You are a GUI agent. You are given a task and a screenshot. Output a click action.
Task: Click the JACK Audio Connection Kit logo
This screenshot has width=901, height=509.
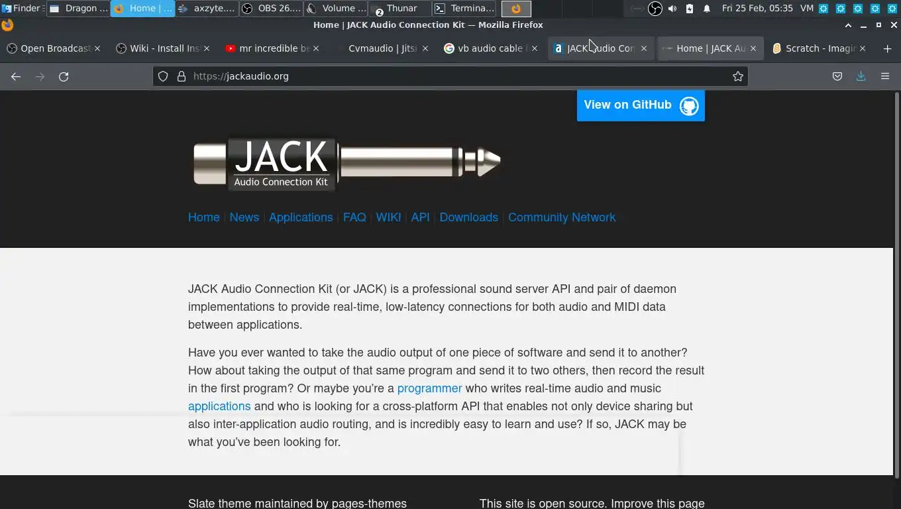pos(347,163)
